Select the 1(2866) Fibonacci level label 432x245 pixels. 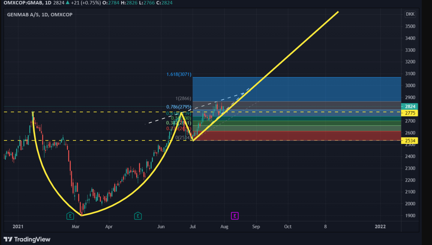(183, 99)
